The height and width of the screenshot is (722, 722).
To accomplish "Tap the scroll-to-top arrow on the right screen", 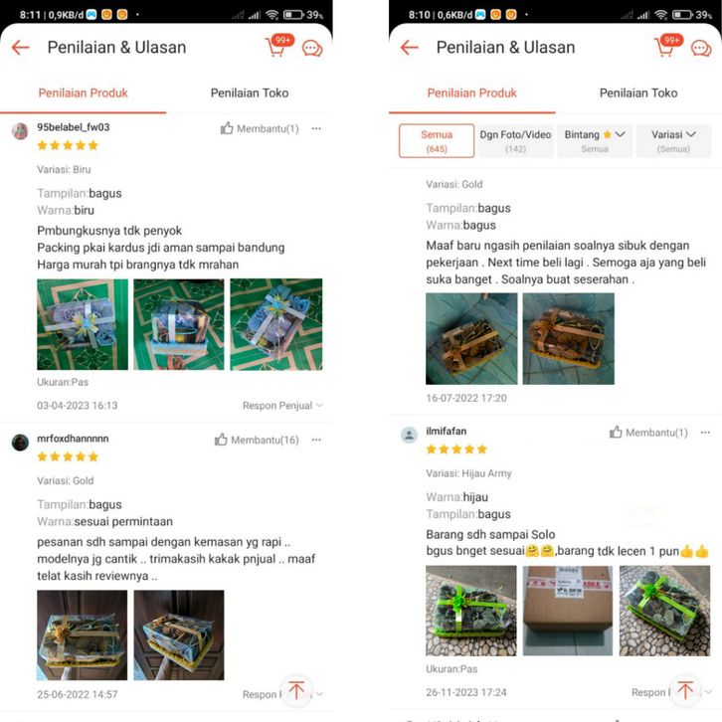I will [x=685, y=690].
